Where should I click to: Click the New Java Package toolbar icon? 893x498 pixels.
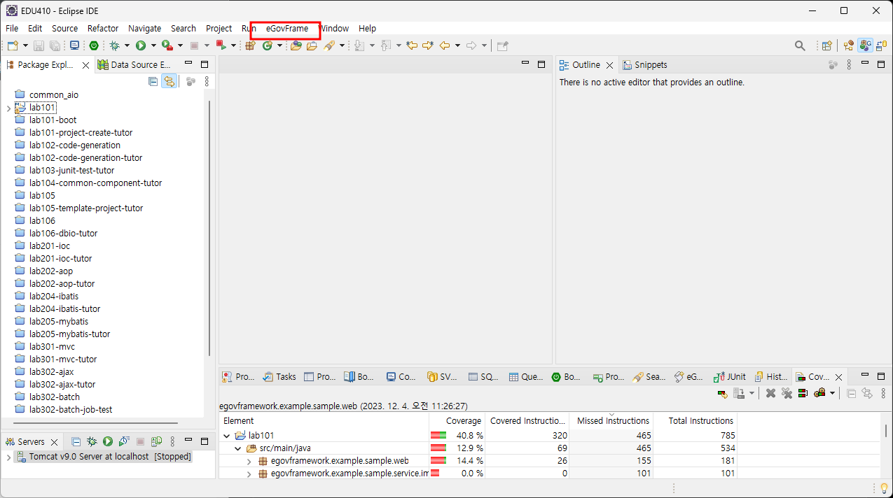pyautogui.click(x=249, y=45)
